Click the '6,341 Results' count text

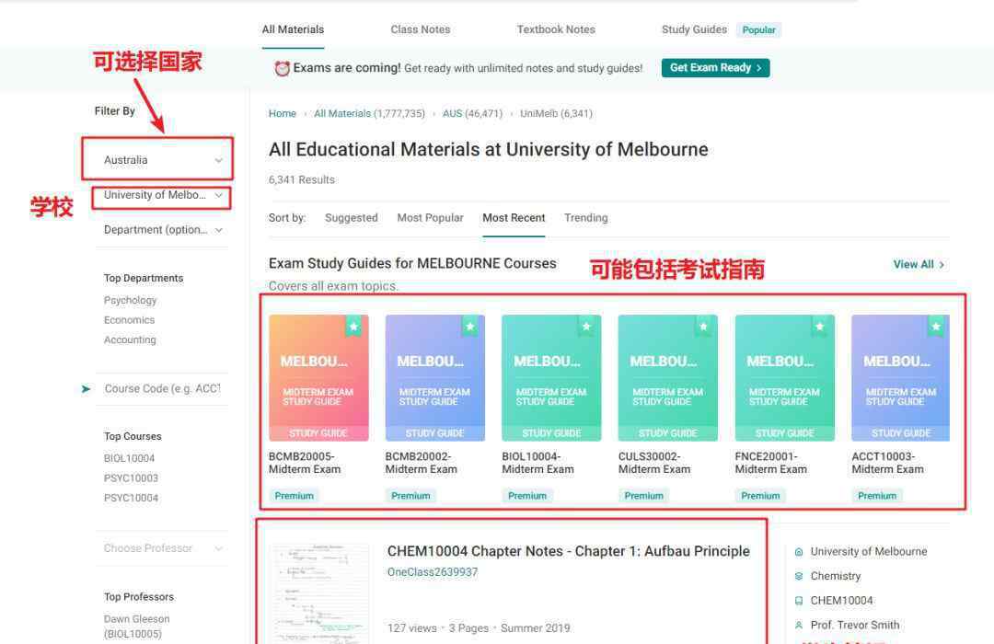pos(302,180)
